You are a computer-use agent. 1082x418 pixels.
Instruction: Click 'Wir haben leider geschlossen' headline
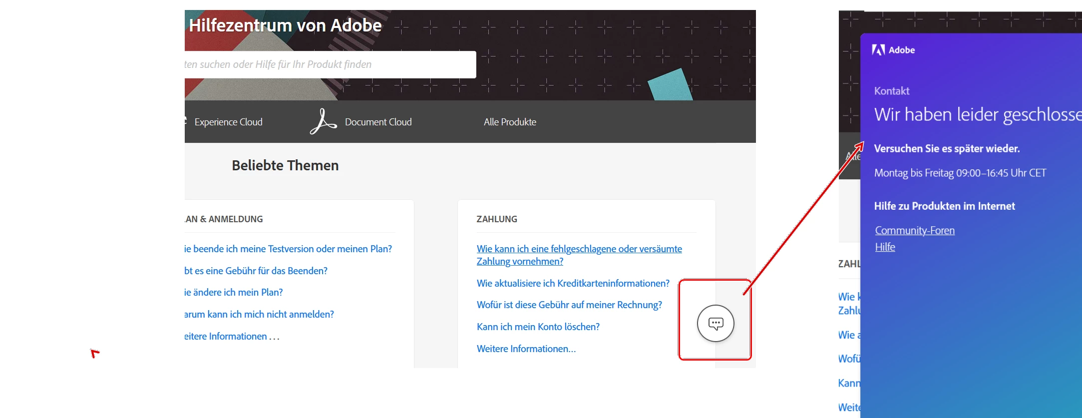pyautogui.click(x=978, y=114)
